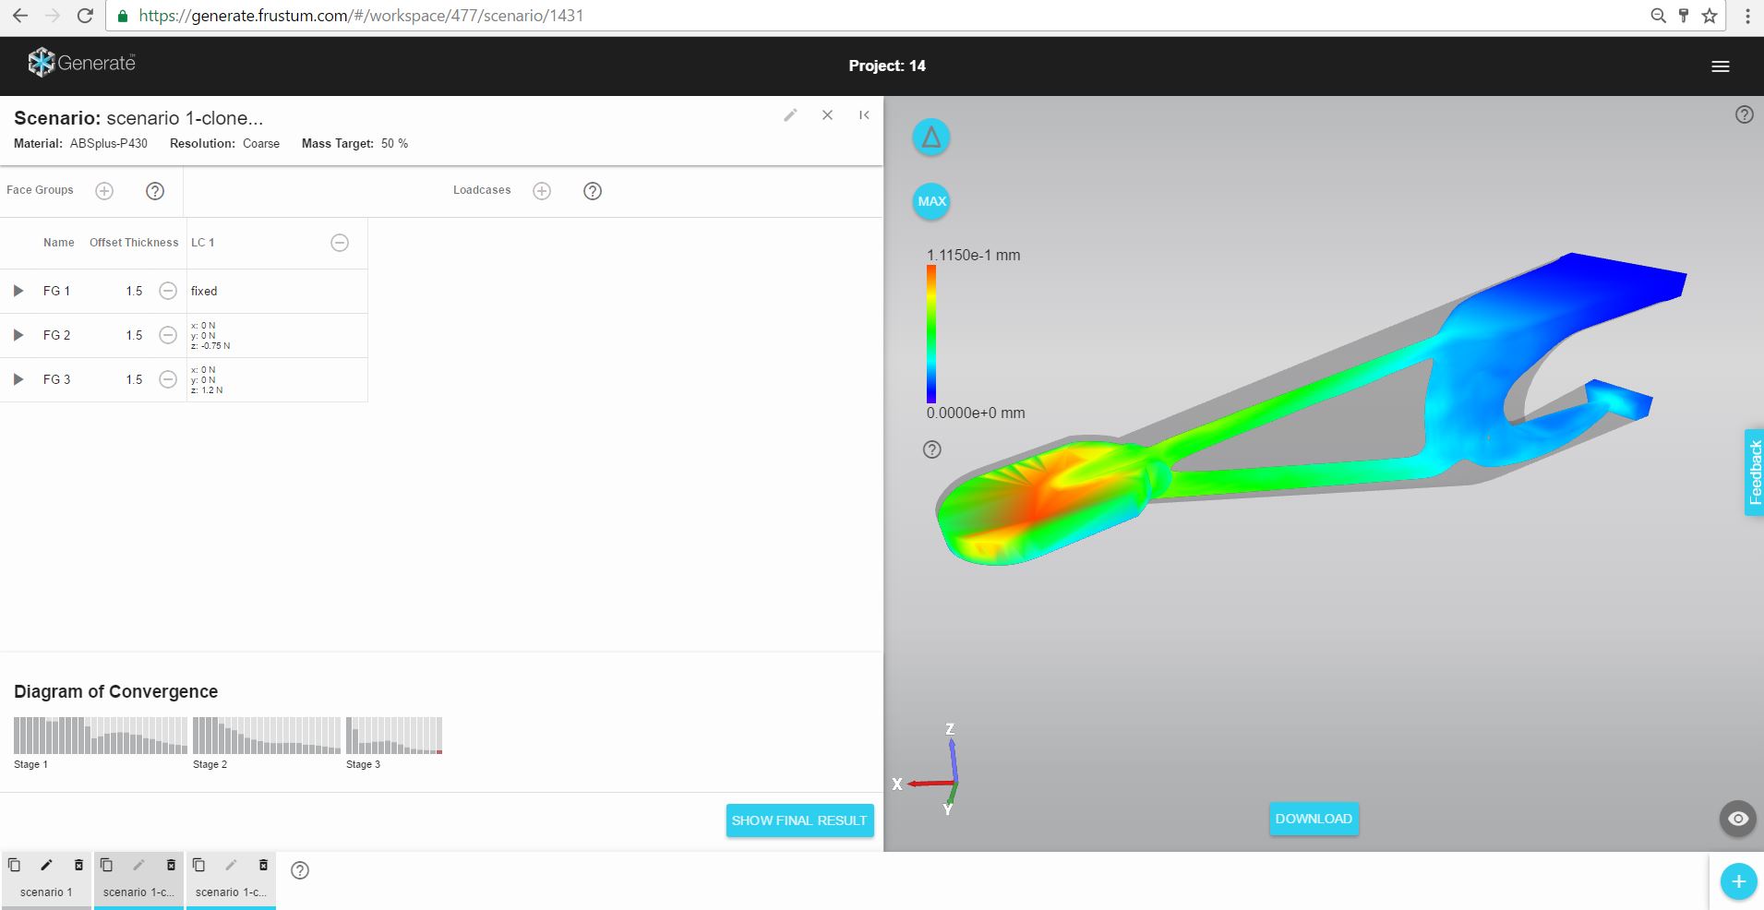Screen dimensions: 1764x910
Task: Remove face group FG 3
Action: (168, 379)
